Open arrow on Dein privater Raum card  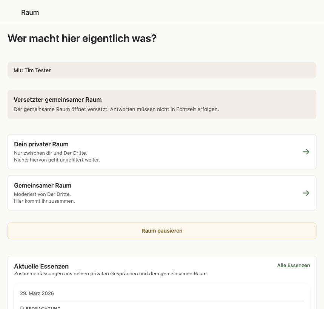click(x=306, y=152)
